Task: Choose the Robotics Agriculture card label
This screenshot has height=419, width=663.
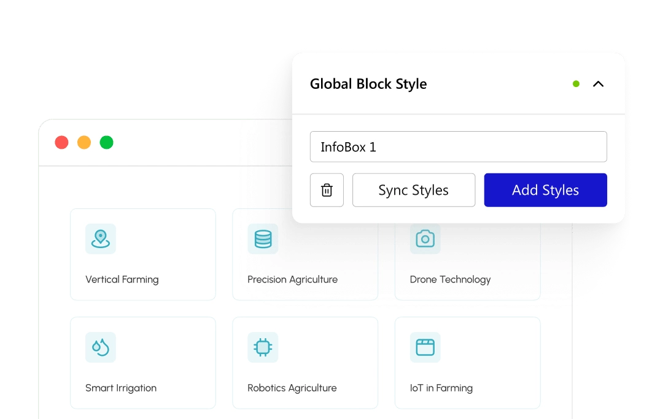Action: 292,388
